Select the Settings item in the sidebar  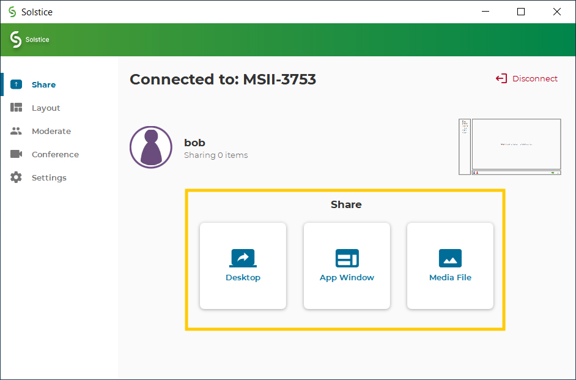pyautogui.click(x=48, y=177)
